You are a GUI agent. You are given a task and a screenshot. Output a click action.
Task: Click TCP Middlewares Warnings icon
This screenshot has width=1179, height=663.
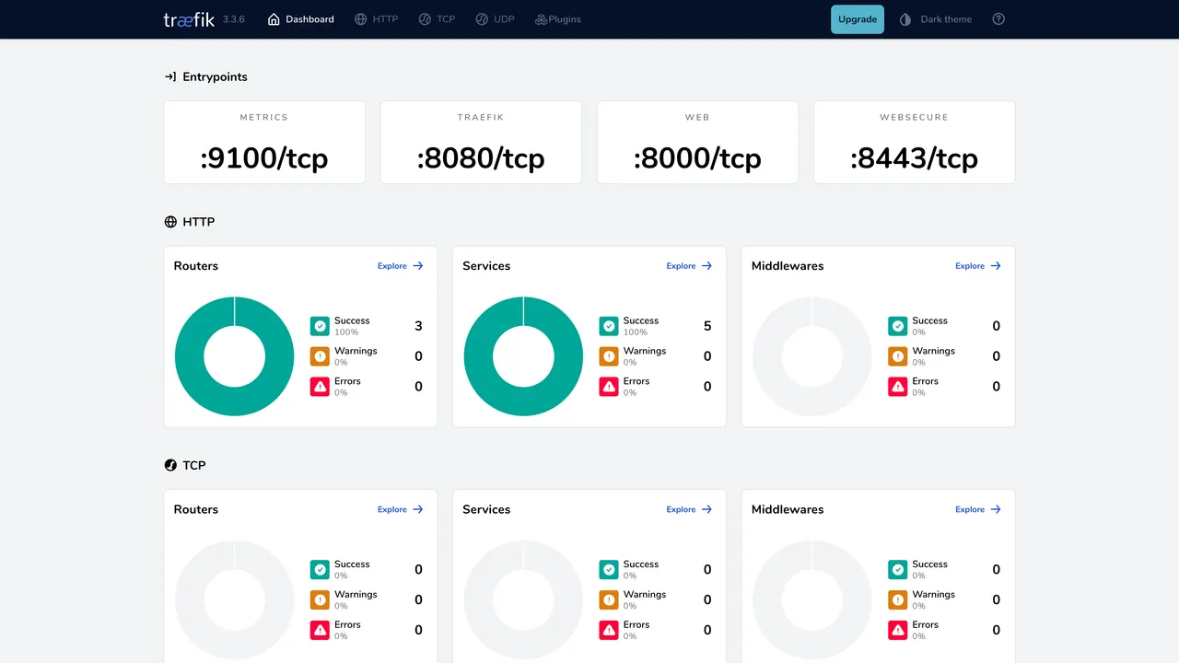[898, 599]
